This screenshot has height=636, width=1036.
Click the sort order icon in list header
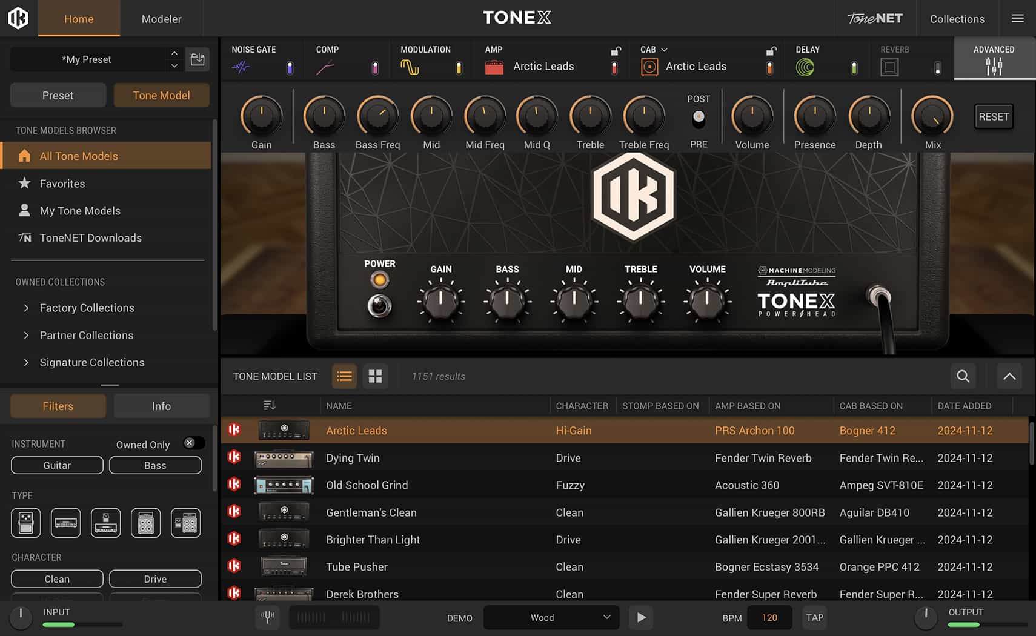270,405
